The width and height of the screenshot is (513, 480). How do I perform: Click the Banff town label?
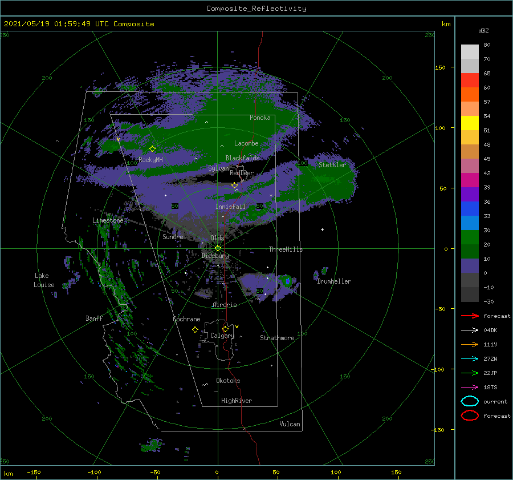coord(94,318)
